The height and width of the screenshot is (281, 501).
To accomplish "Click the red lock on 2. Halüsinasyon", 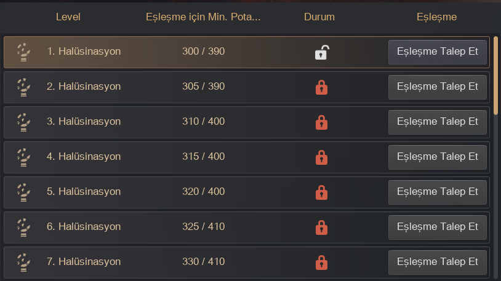I will coord(321,87).
